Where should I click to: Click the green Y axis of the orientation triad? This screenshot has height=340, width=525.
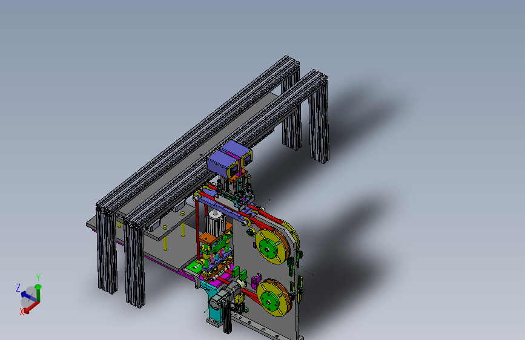[x=38, y=293]
